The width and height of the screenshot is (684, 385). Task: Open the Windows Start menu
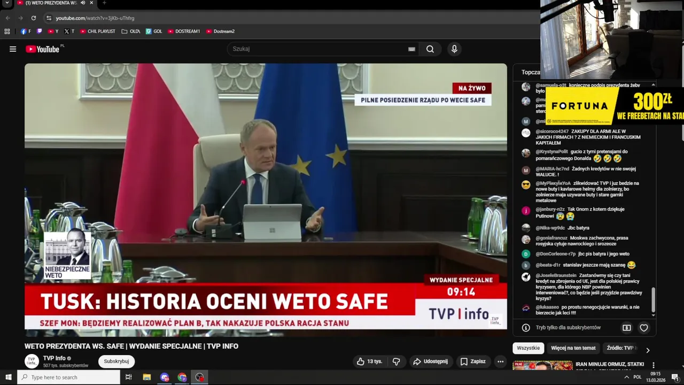click(x=8, y=377)
